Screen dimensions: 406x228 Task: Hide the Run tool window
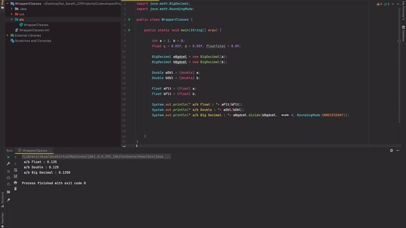point(398,151)
